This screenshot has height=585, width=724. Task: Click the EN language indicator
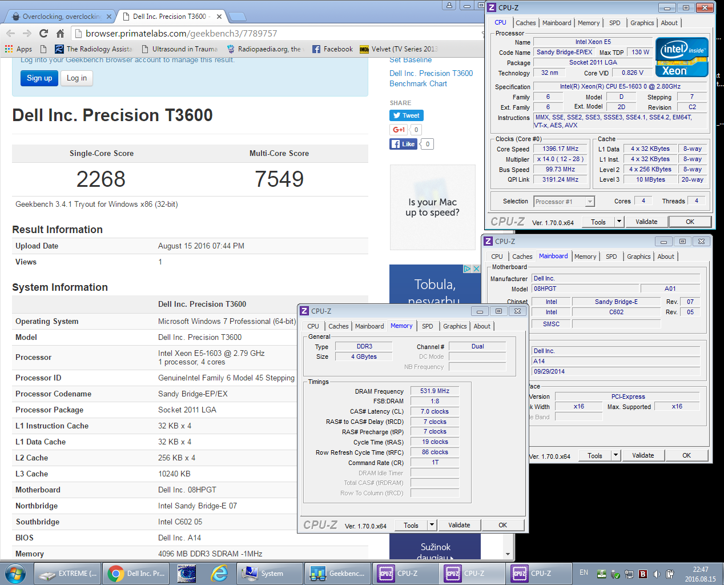(584, 572)
